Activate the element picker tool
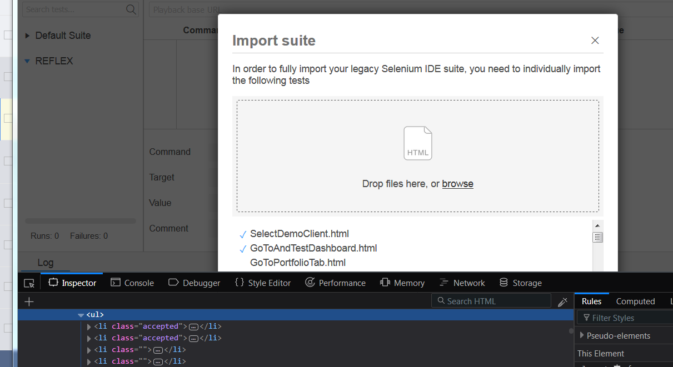 (29, 283)
